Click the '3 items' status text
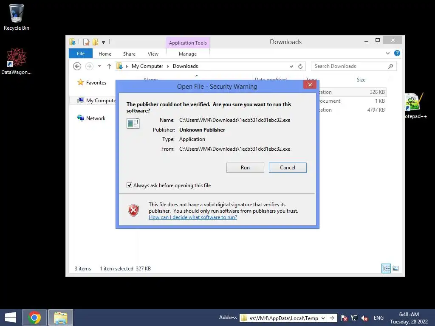The image size is (435, 326). pyautogui.click(x=83, y=269)
